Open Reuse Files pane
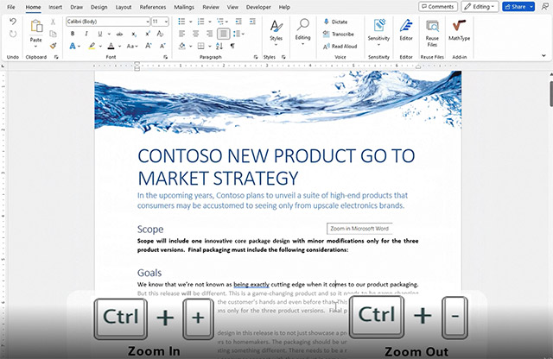Viewport: 553px width, 359px height. coord(432,34)
